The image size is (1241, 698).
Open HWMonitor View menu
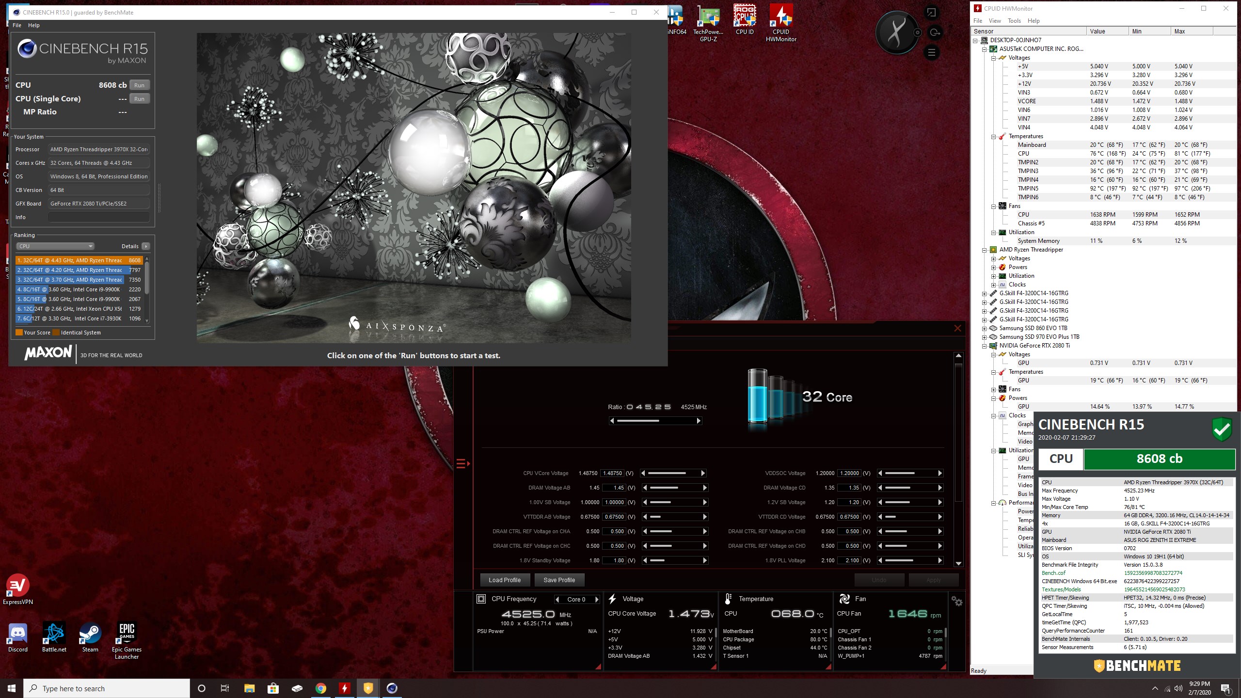pyautogui.click(x=995, y=21)
